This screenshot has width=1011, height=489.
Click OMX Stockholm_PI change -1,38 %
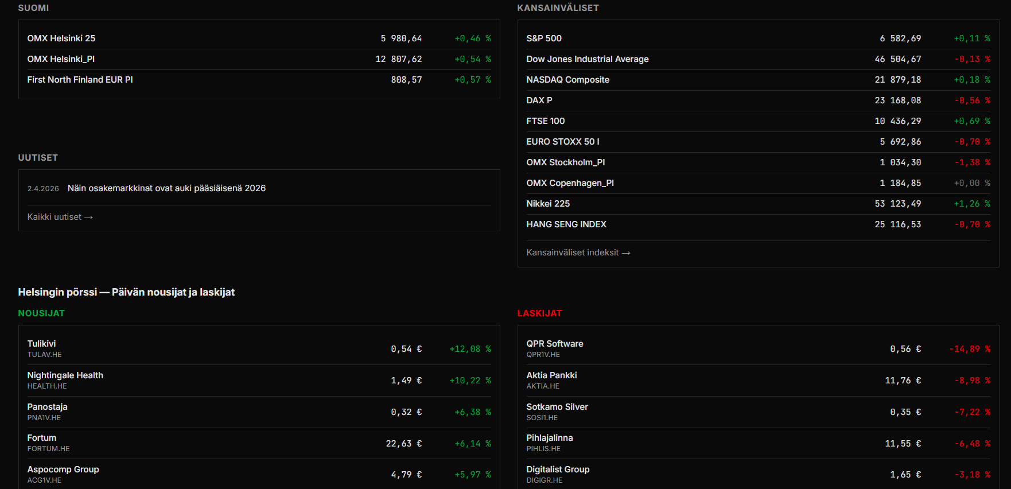972,162
